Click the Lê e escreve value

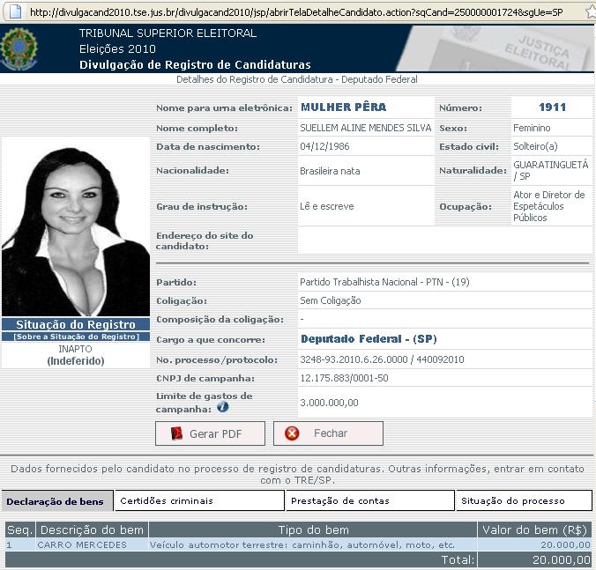[x=327, y=206]
